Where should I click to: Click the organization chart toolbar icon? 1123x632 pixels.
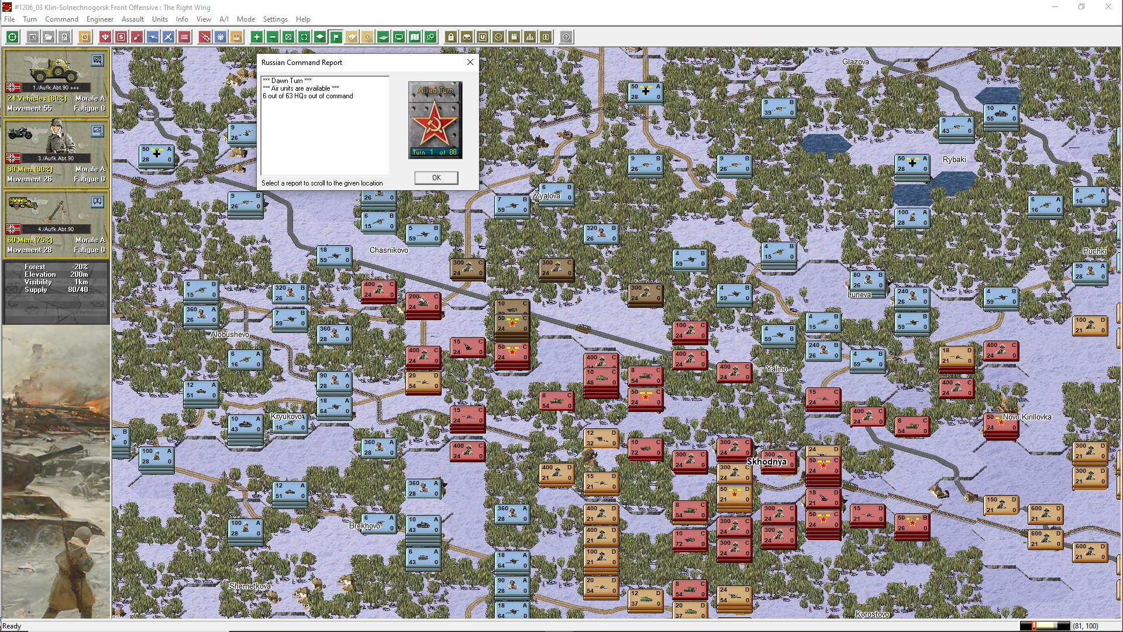[x=529, y=37]
